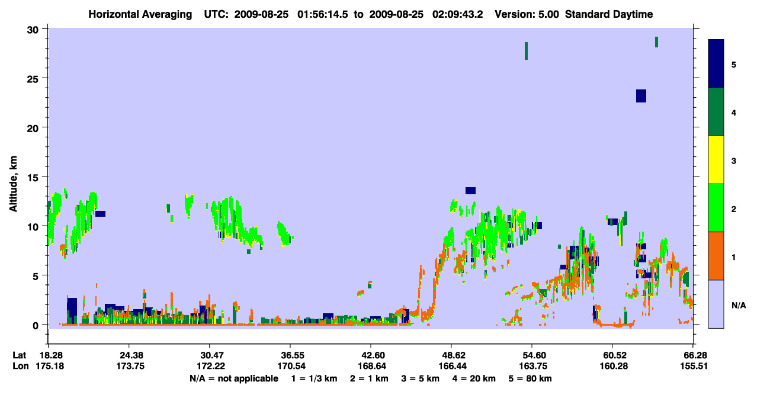Click the dark green level 4 colorbar segment

click(716, 112)
